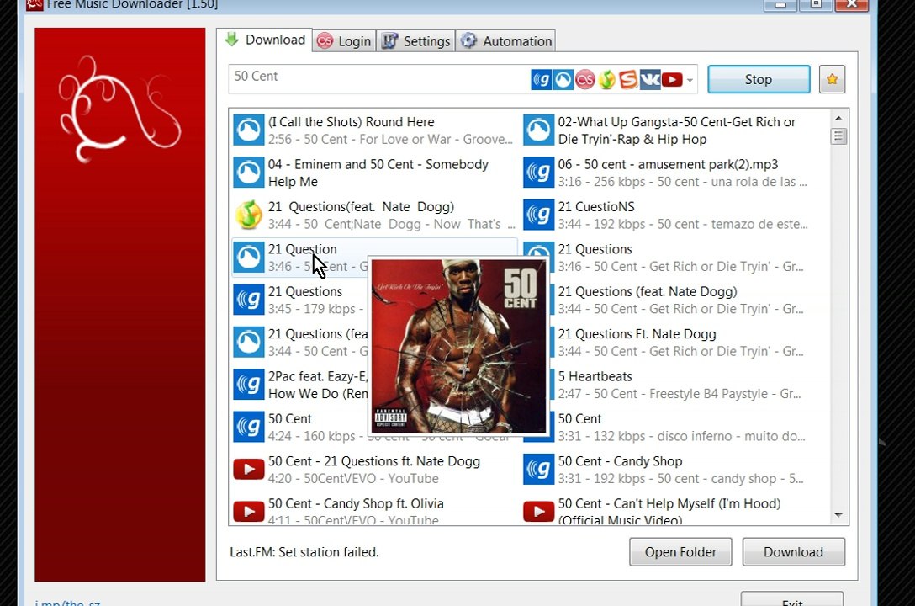Click Grooveshark icon of 50 Cent 4:24 row
Image resolution: width=915 pixels, height=606 pixels.
coord(249,428)
